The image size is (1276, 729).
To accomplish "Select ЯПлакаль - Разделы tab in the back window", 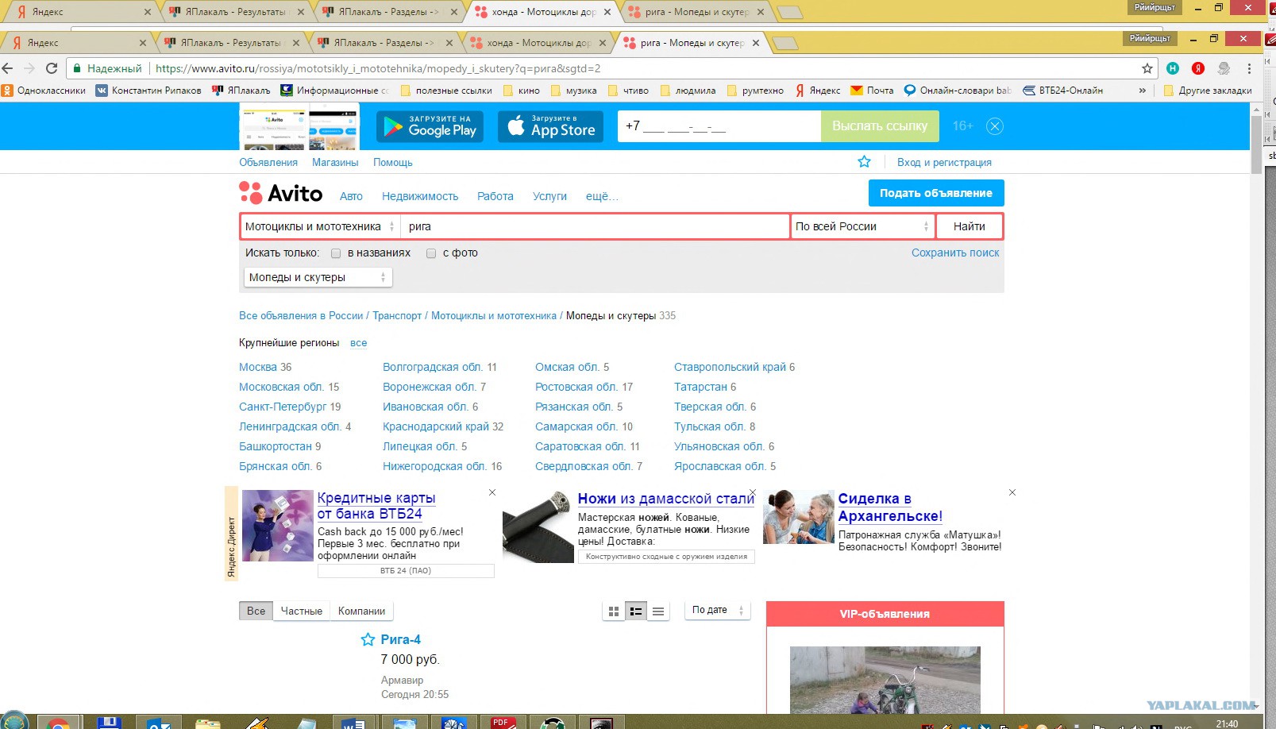I will click(388, 12).
